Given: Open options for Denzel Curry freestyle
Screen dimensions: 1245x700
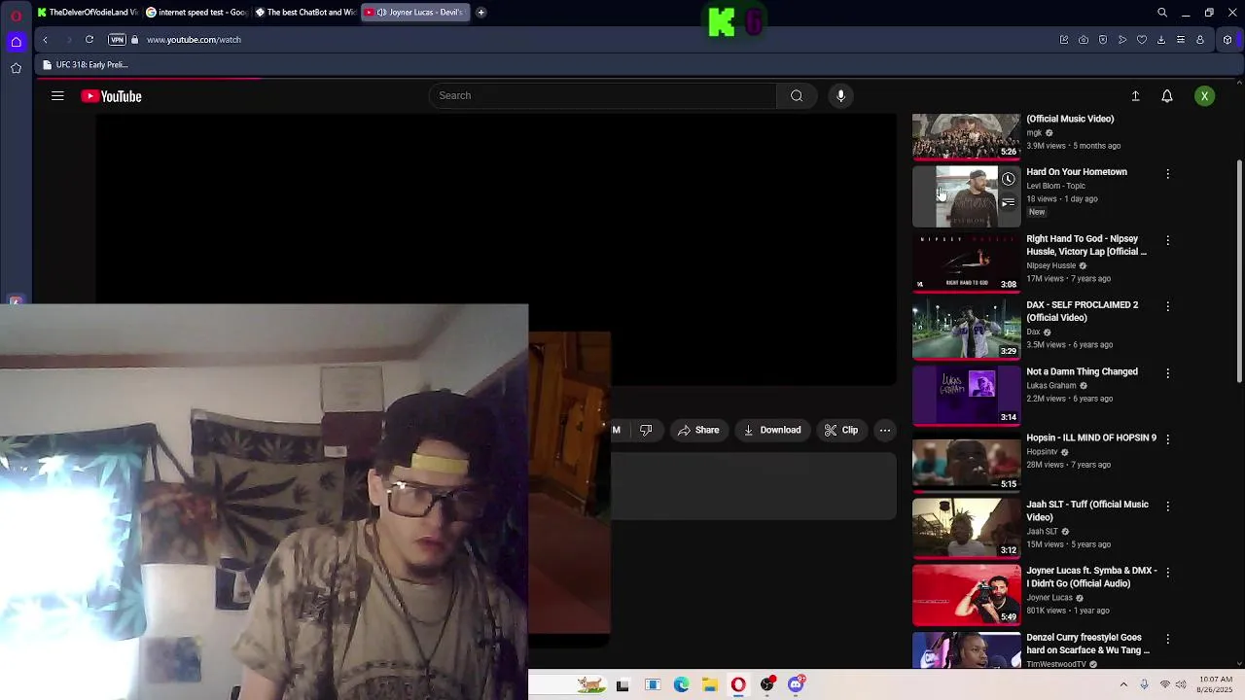Looking at the screenshot, I should pyautogui.click(x=1168, y=639).
